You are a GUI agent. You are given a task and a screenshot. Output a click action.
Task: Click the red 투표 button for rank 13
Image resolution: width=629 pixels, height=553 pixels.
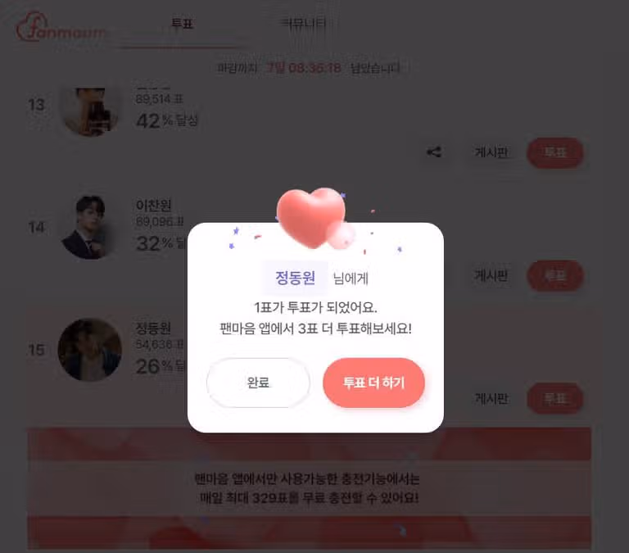tap(555, 152)
